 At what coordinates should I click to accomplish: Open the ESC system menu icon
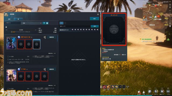click(x=168, y=91)
